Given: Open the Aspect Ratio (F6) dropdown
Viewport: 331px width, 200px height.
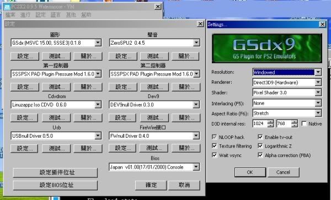Looking at the screenshot, I should [318, 113].
